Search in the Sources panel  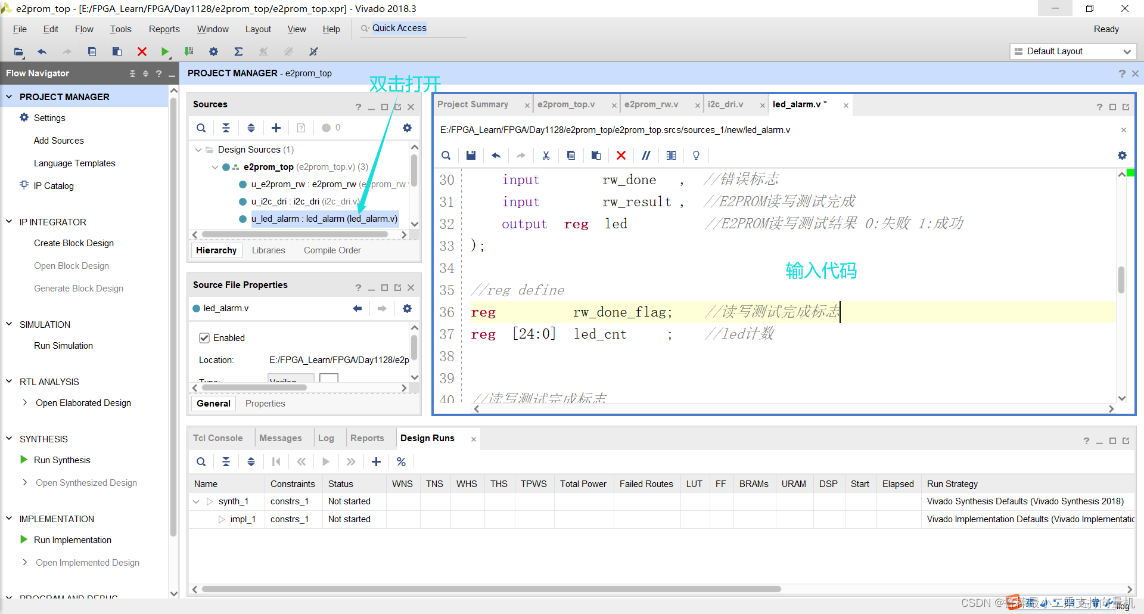[201, 128]
